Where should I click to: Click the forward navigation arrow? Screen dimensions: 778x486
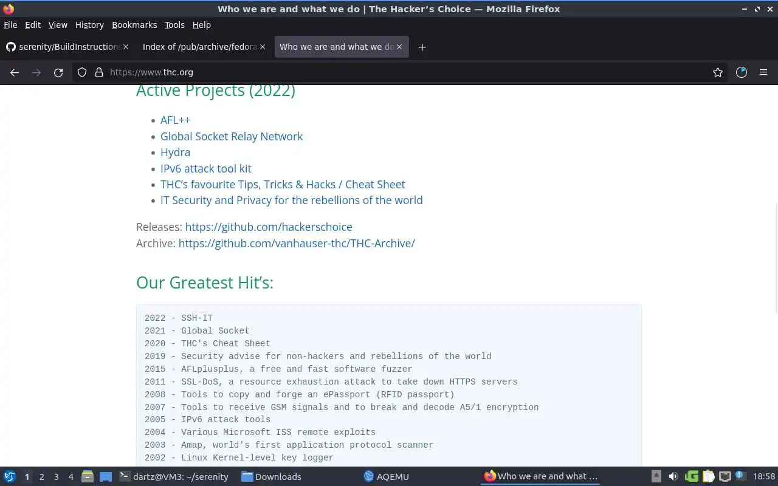(36, 72)
